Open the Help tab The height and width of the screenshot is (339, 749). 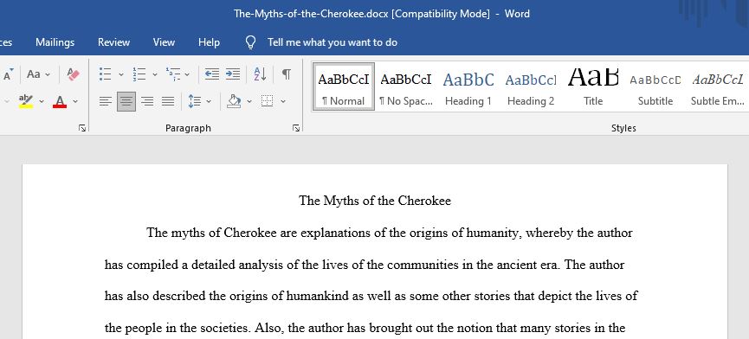point(209,42)
